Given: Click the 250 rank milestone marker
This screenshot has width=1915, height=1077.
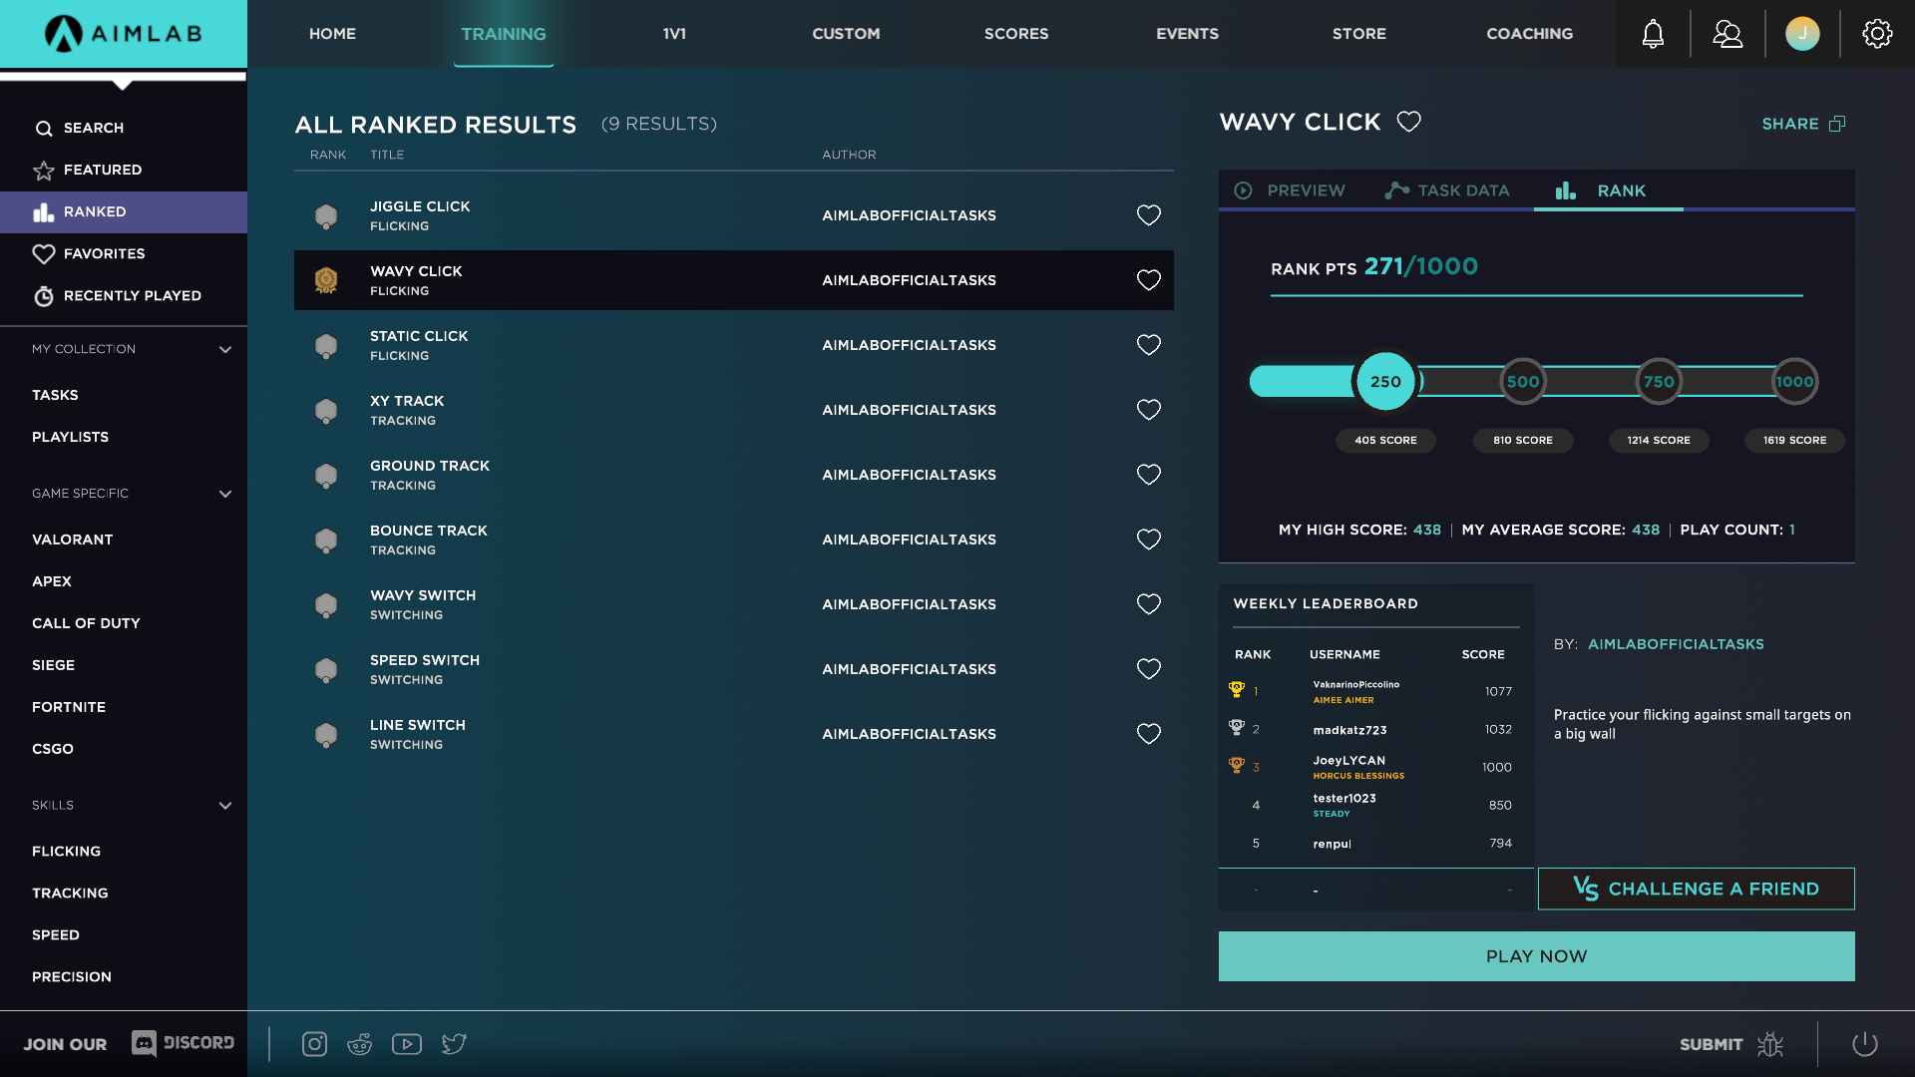Looking at the screenshot, I should [x=1385, y=381].
